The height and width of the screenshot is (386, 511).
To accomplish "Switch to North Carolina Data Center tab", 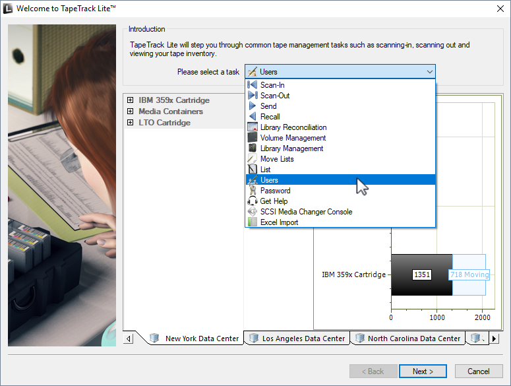I will [x=407, y=338].
